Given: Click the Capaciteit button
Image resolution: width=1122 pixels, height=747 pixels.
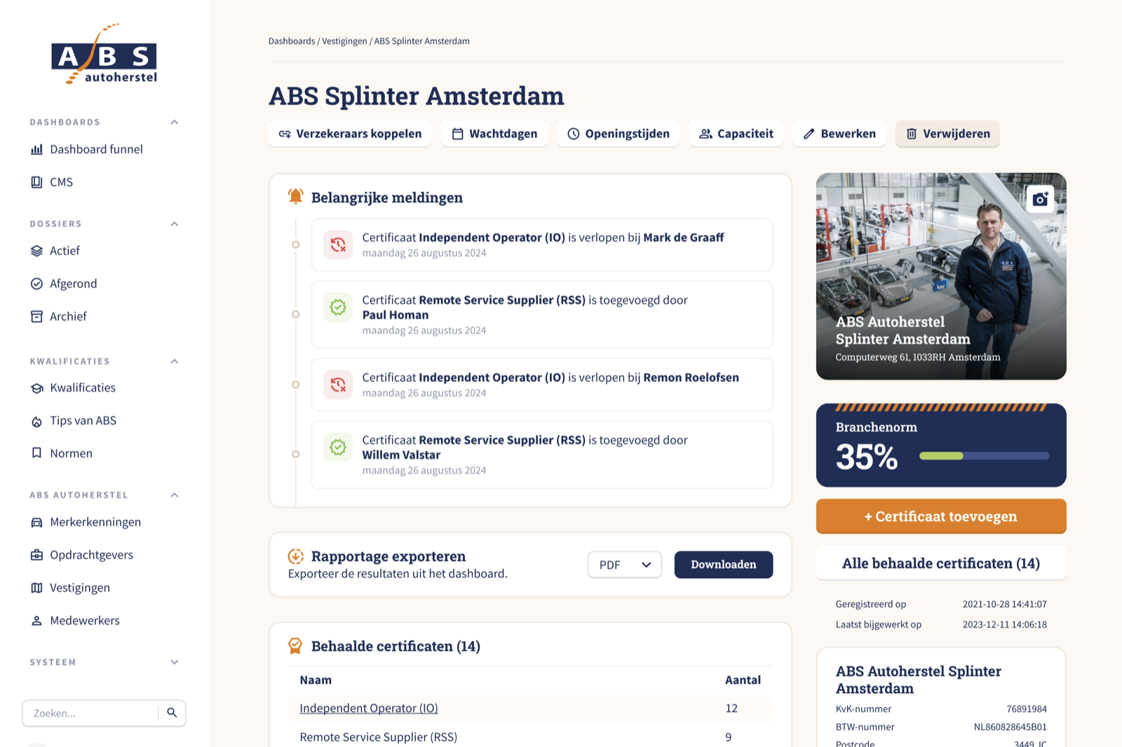Looking at the screenshot, I should click(736, 134).
